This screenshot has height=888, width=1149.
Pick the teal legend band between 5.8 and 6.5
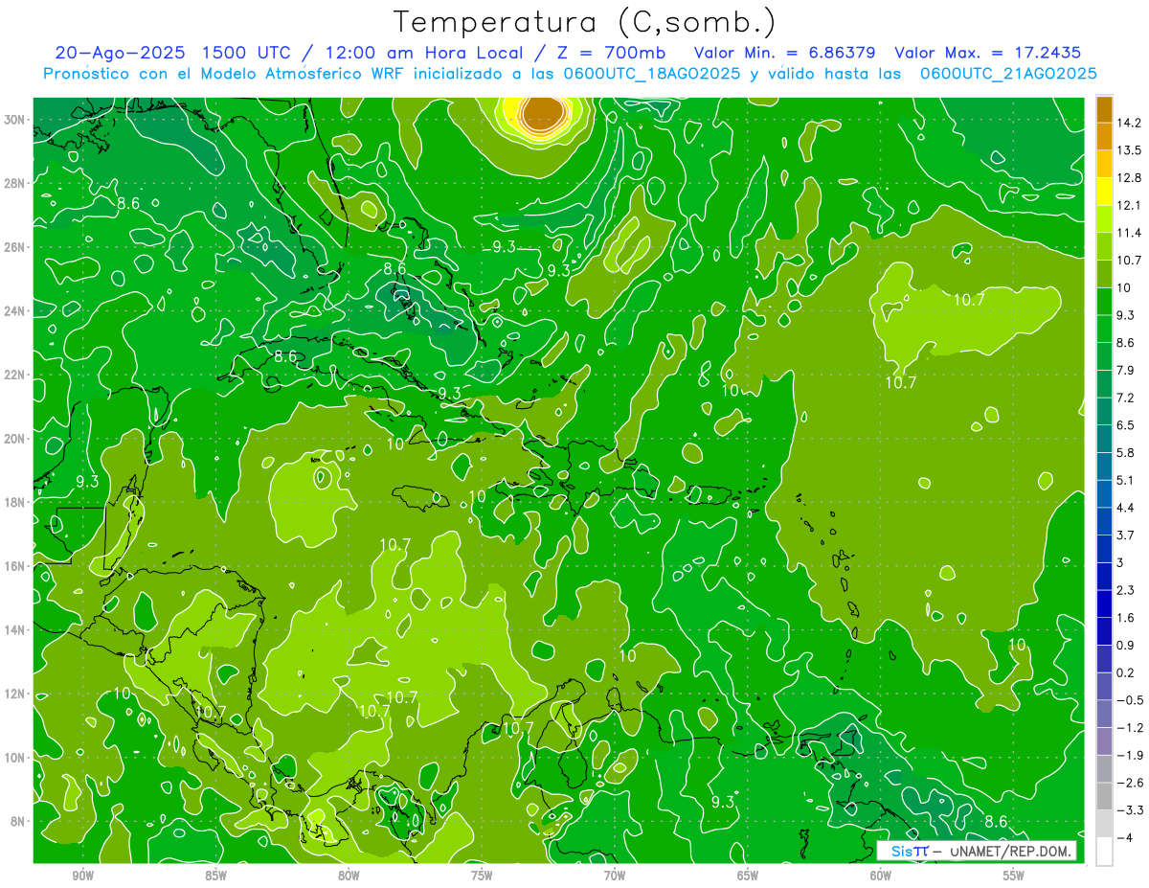pos(1104,439)
